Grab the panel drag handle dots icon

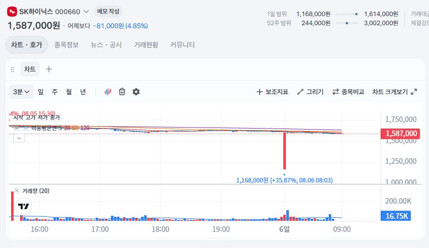[13, 70]
